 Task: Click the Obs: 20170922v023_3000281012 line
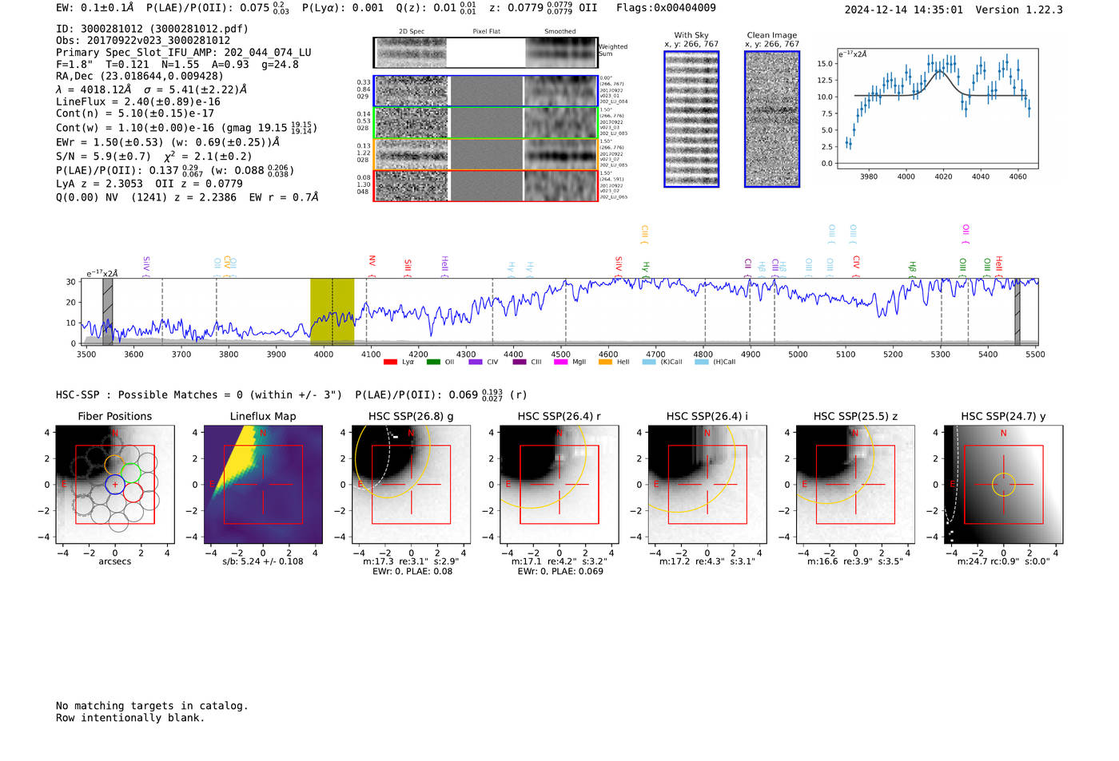143,41
